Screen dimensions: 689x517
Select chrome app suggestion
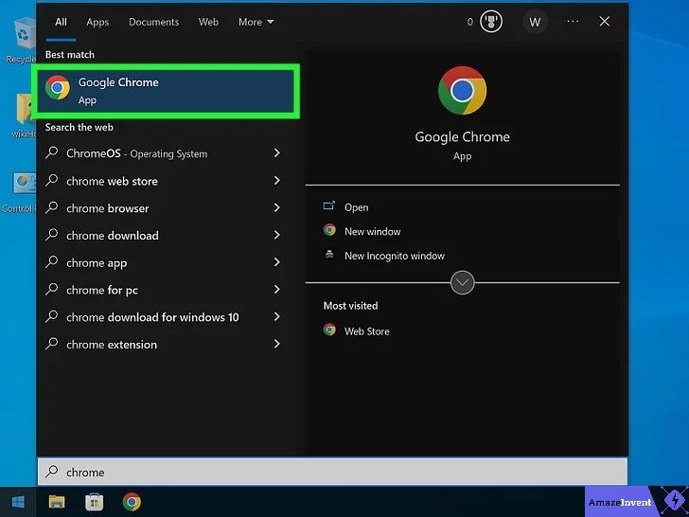(x=97, y=263)
